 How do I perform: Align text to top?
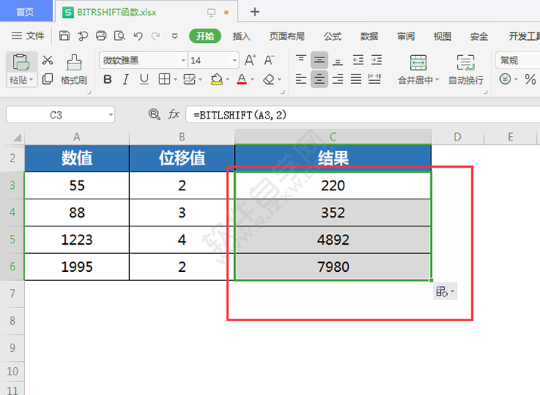[x=301, y=60]
